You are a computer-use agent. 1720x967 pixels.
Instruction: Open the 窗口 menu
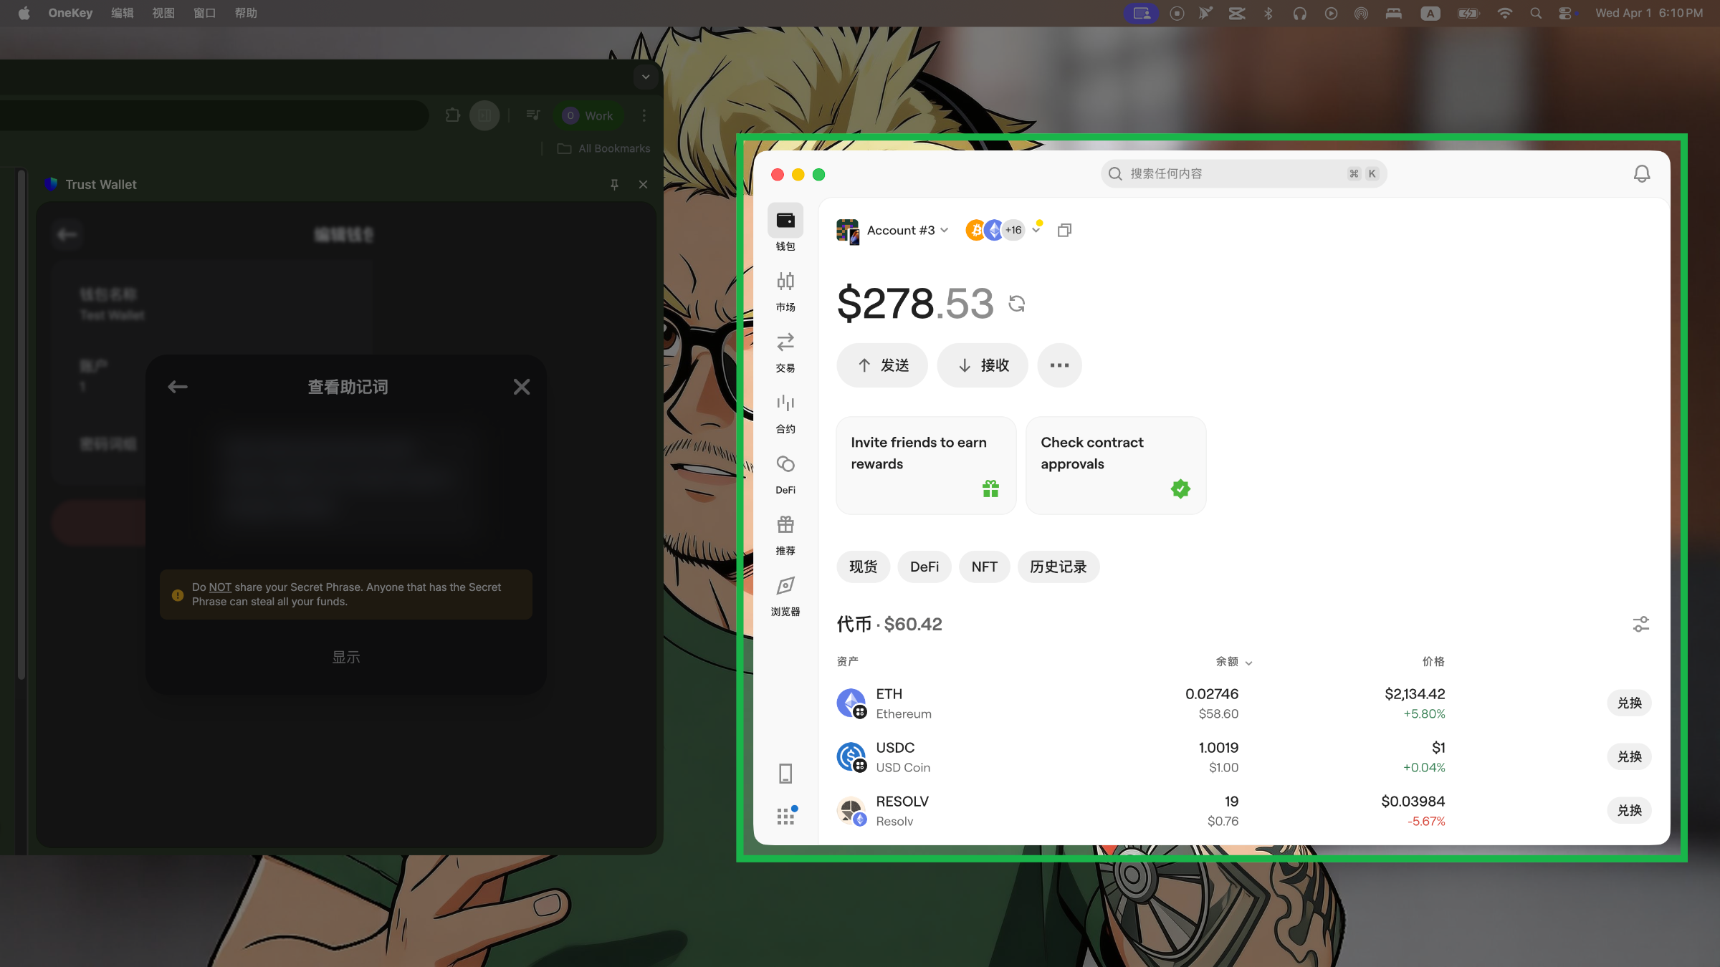205,13
